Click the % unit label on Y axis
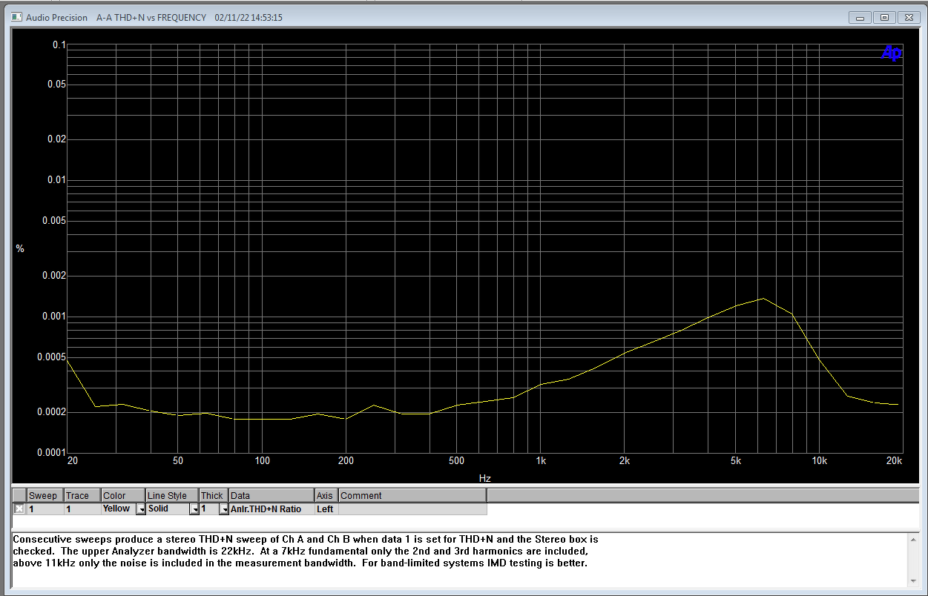928x596 pixels. pos(20,249)
